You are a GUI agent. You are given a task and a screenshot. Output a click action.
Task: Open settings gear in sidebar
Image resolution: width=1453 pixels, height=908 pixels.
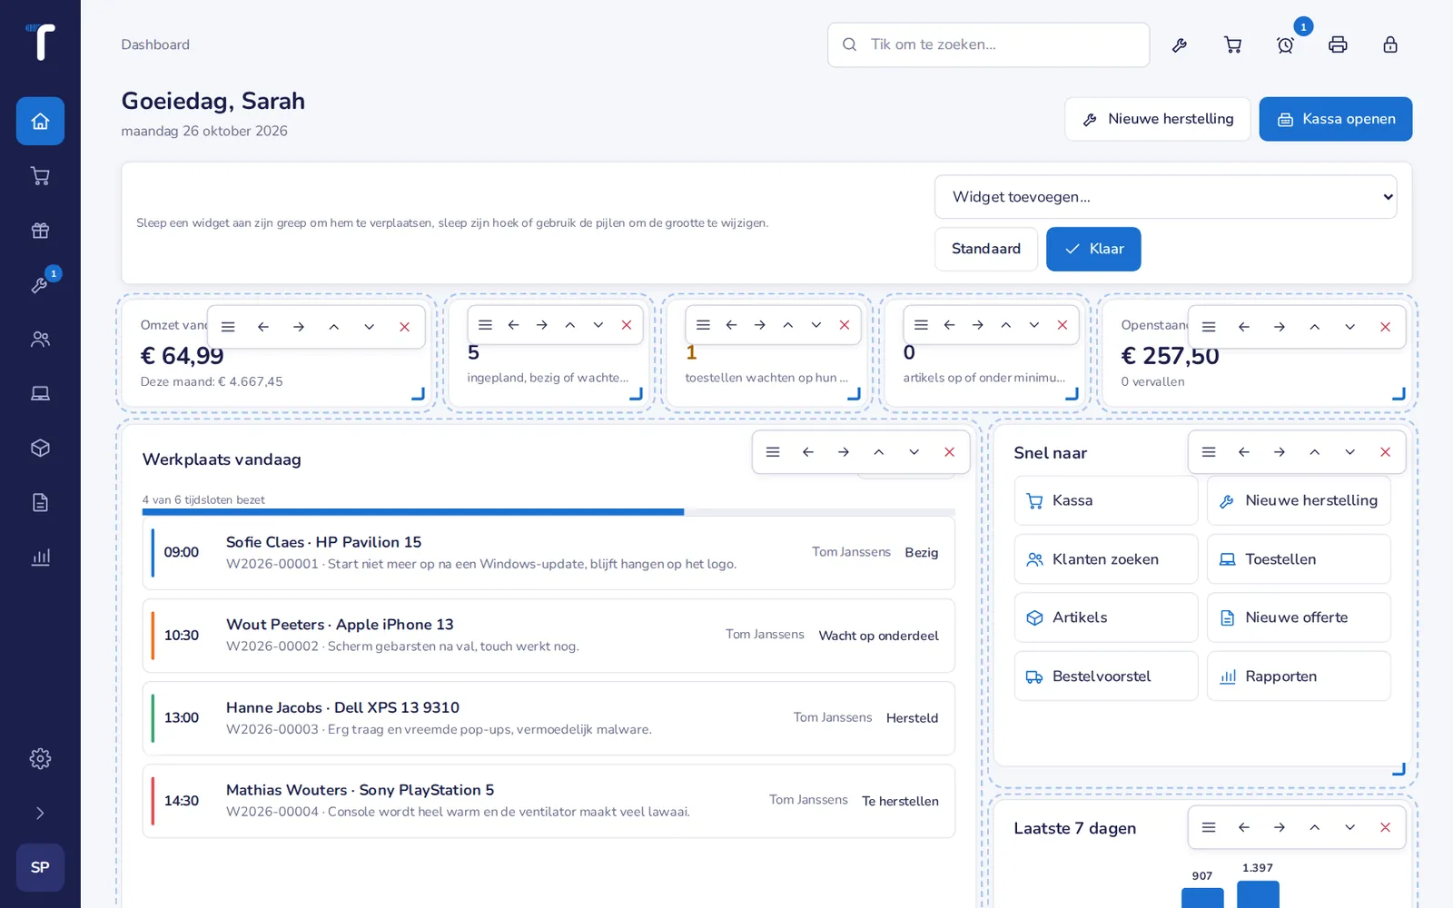40,758
